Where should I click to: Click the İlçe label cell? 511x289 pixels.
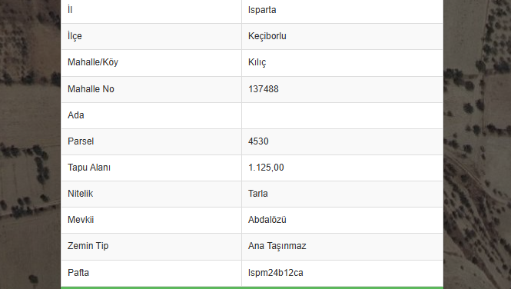point(151,36)
